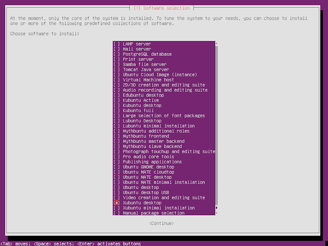Viewport: 328px width, 246px height.
Task: Tick PostgreSQL database checkbox
Action: point(116,54)
